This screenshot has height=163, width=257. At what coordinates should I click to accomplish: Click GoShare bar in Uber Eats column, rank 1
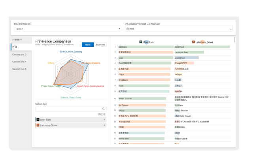coord(146,47)
